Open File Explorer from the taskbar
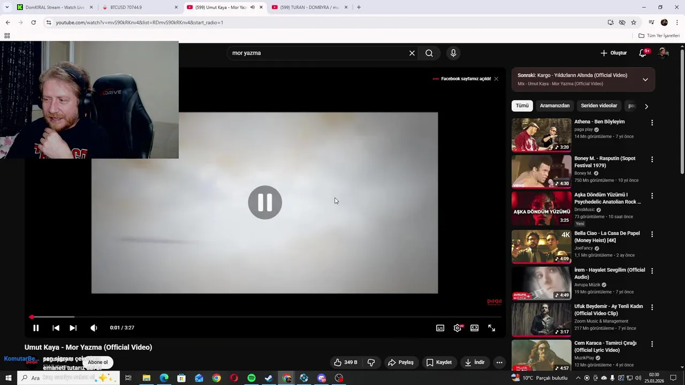The width and height of the screenshot is (685, 385). [x=146, y=378]
